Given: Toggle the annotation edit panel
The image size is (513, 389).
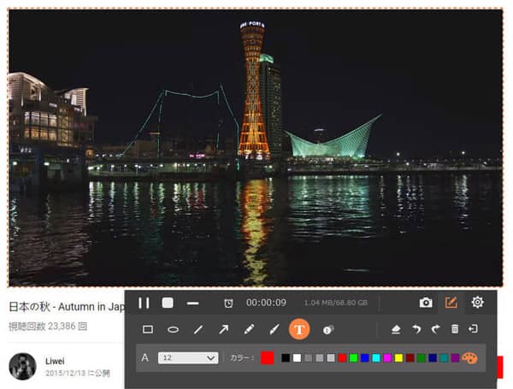Looking at the screenshot, I should tap(451, 303).
